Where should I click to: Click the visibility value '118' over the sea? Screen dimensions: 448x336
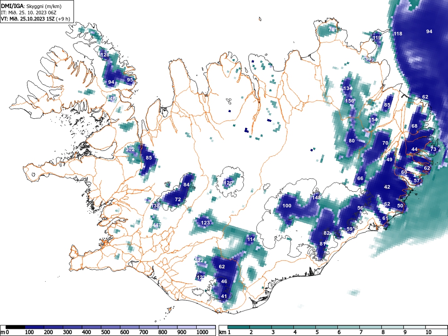tap(398, 34)
